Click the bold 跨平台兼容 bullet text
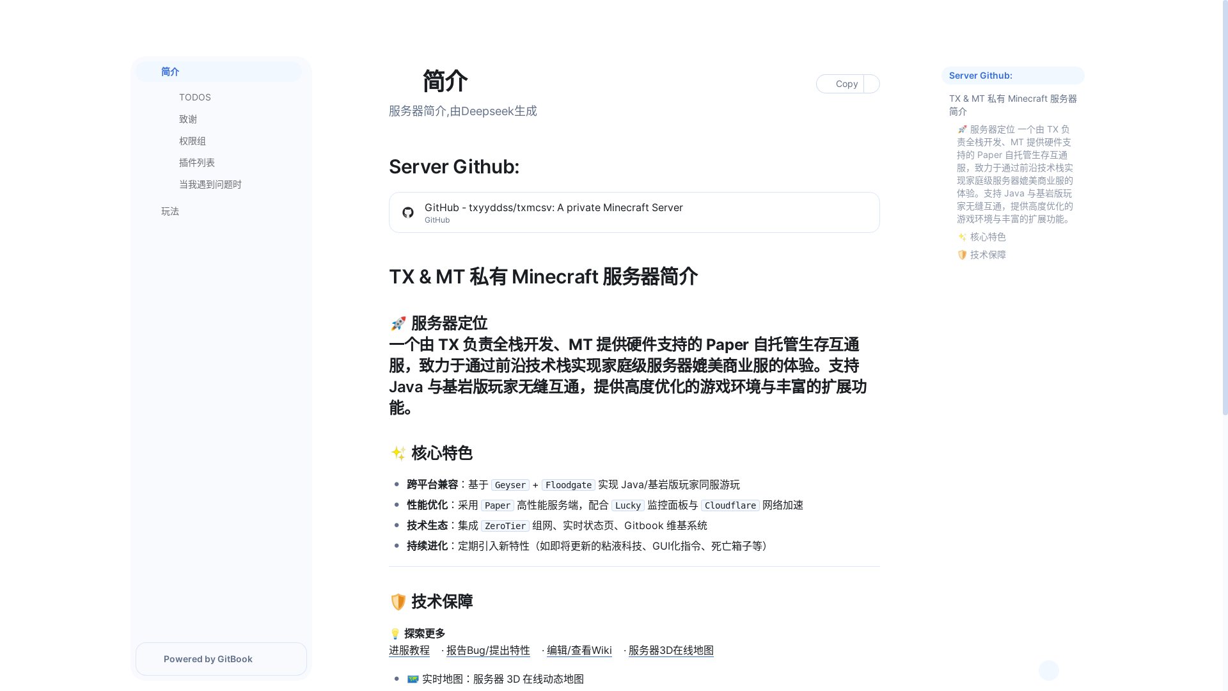This screenshot has width=1228, height=691. click(x=432, y=484)
